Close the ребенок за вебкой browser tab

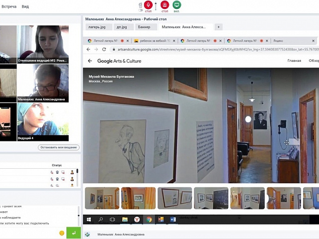(x=174, y=41)
